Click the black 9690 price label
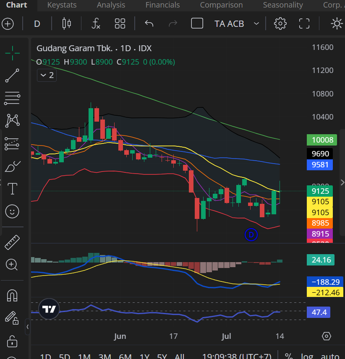The image size is (345, 359). pos(320,153)
